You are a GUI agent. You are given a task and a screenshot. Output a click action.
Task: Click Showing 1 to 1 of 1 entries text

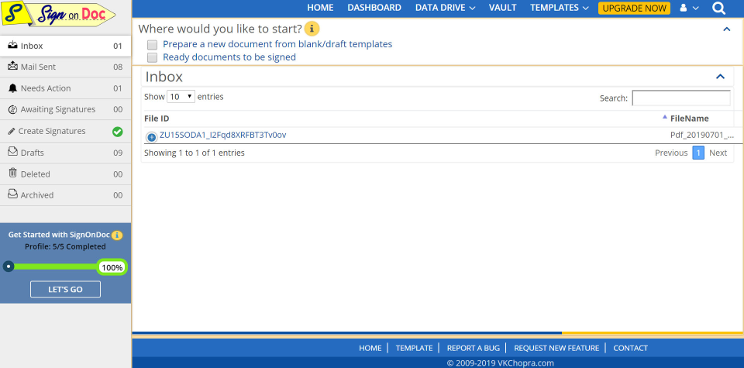(195, 153)
